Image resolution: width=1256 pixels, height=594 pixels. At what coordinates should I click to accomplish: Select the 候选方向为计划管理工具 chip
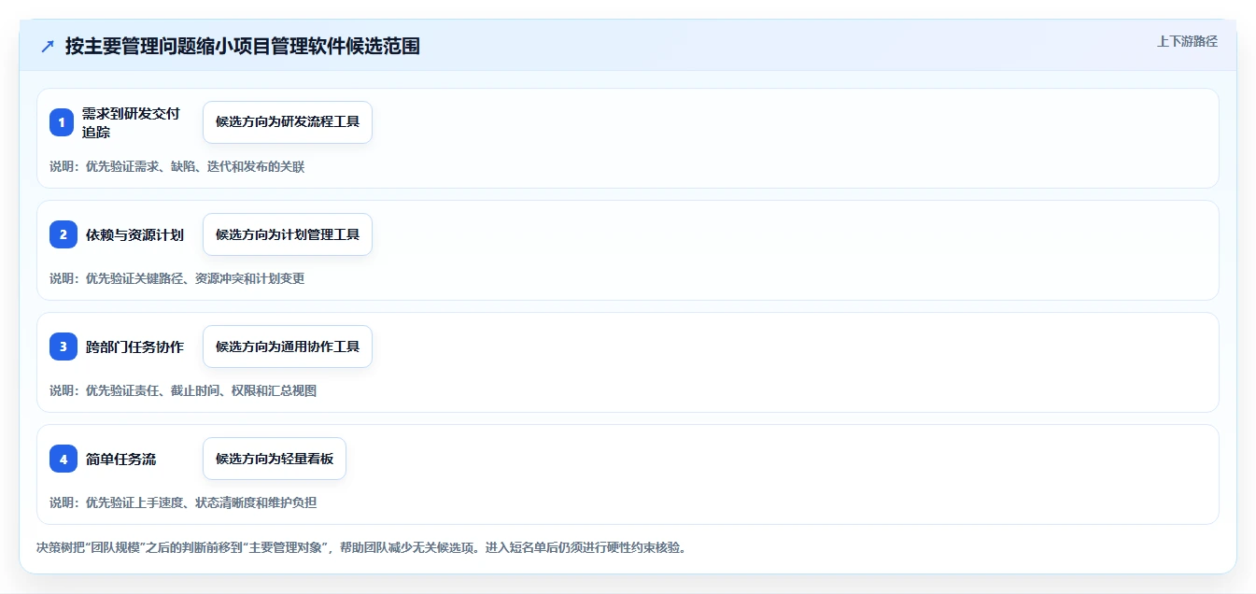point(288,234)
